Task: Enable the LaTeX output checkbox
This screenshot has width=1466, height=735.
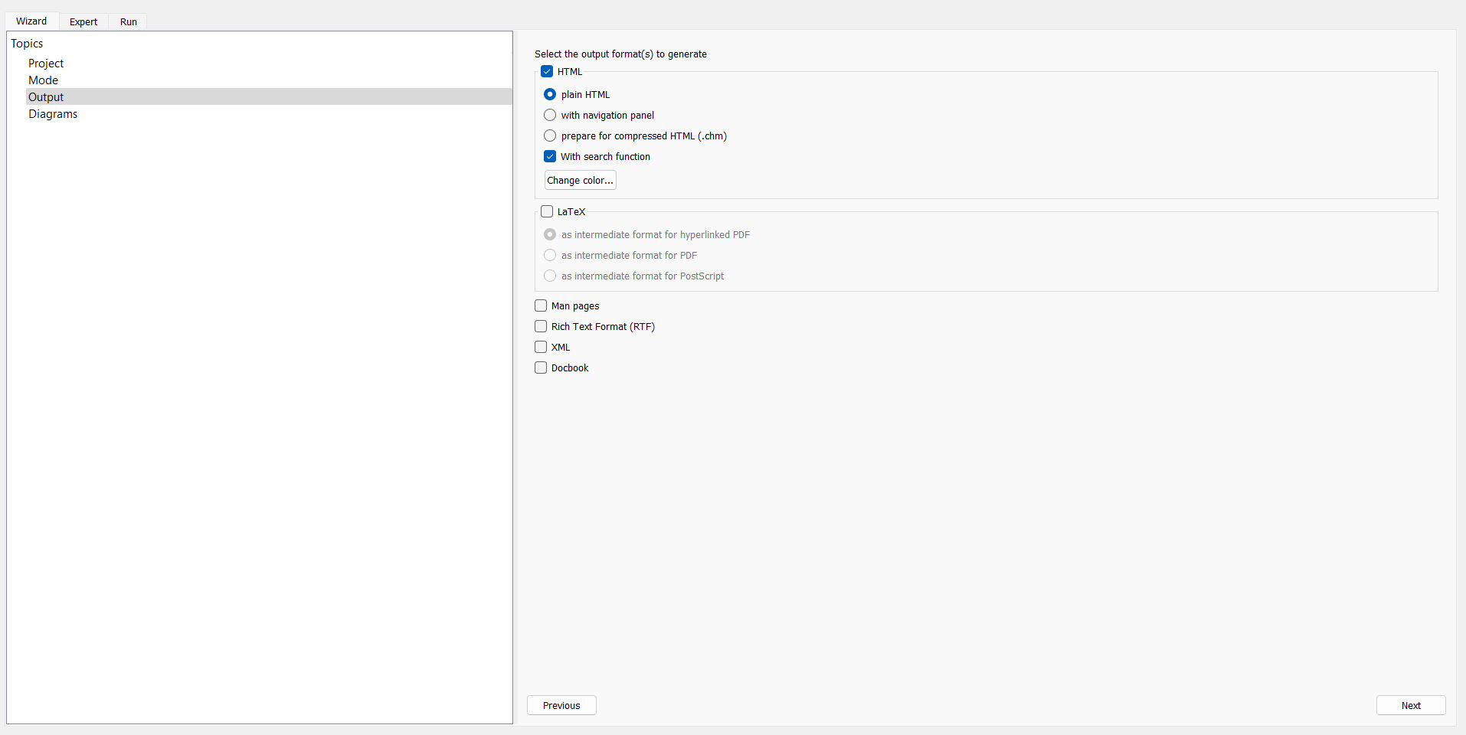Action: coord(547,212)
